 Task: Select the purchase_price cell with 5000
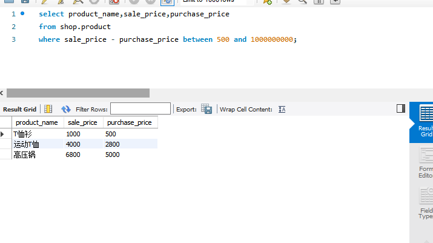pyautogui.click(x=130, y=155)
